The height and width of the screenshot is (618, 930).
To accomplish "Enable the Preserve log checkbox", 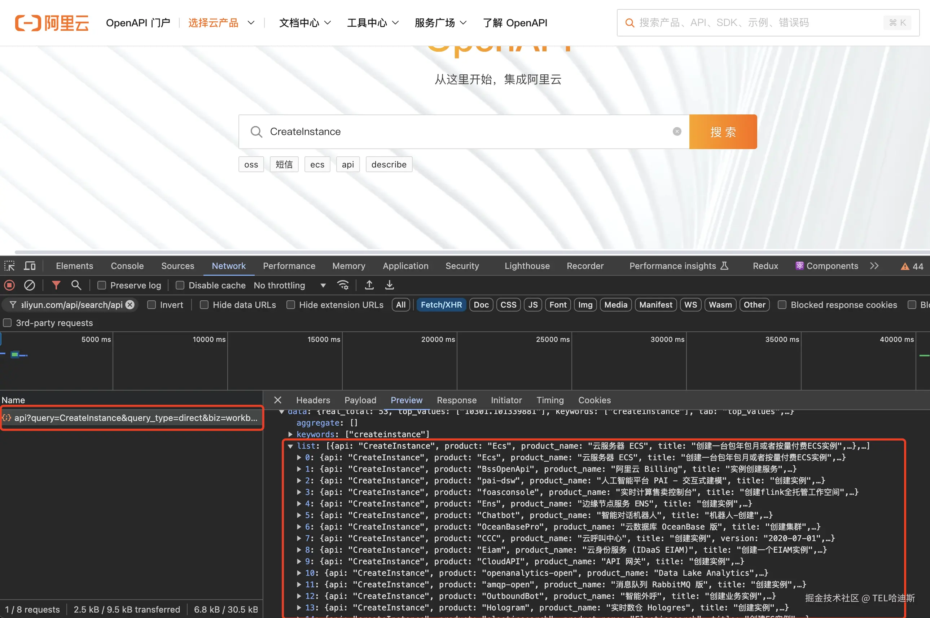I will click(x=102, y=285).
